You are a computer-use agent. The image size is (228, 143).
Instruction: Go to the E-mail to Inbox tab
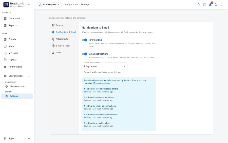(64, 46)
